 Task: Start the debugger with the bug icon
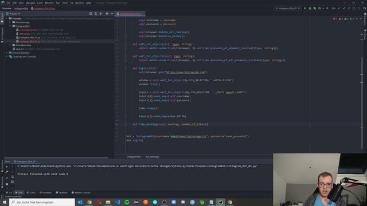tap(310, 8)
